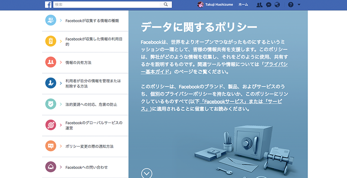Expand chevron beside Facebookへの問い合わせ
This screenshot has height=178, width=347.
[x=61, y=167]
